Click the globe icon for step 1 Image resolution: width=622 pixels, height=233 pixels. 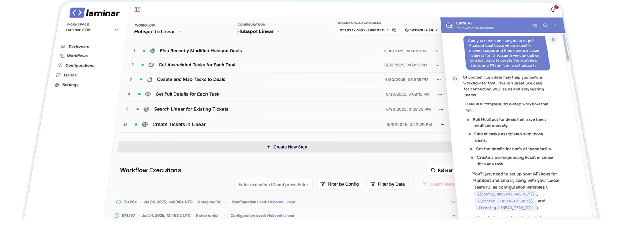pyautogui.click(x=153, y=51)
